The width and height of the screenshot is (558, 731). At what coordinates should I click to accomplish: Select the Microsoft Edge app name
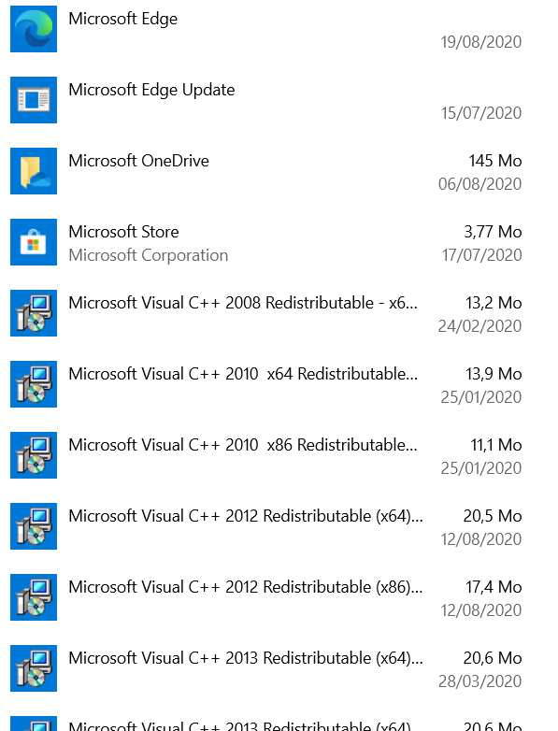tap(123, 19)
